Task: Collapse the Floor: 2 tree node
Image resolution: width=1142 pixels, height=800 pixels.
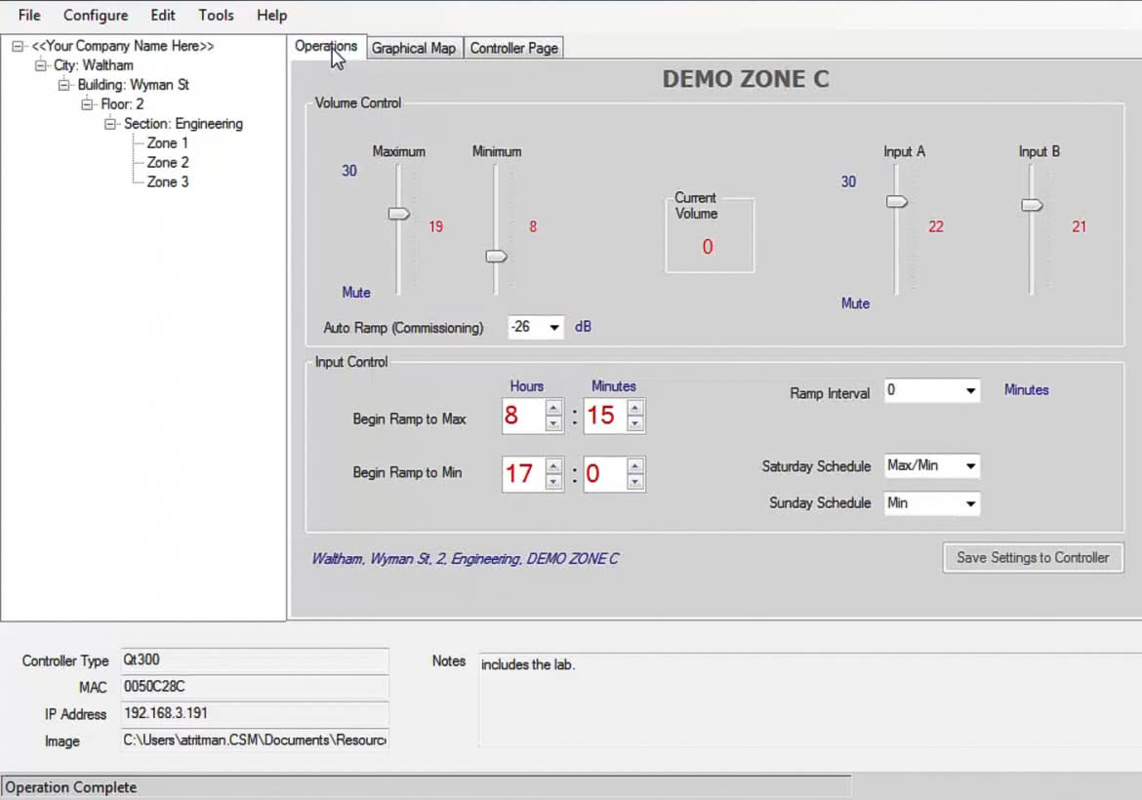Action: pos(88,104)
